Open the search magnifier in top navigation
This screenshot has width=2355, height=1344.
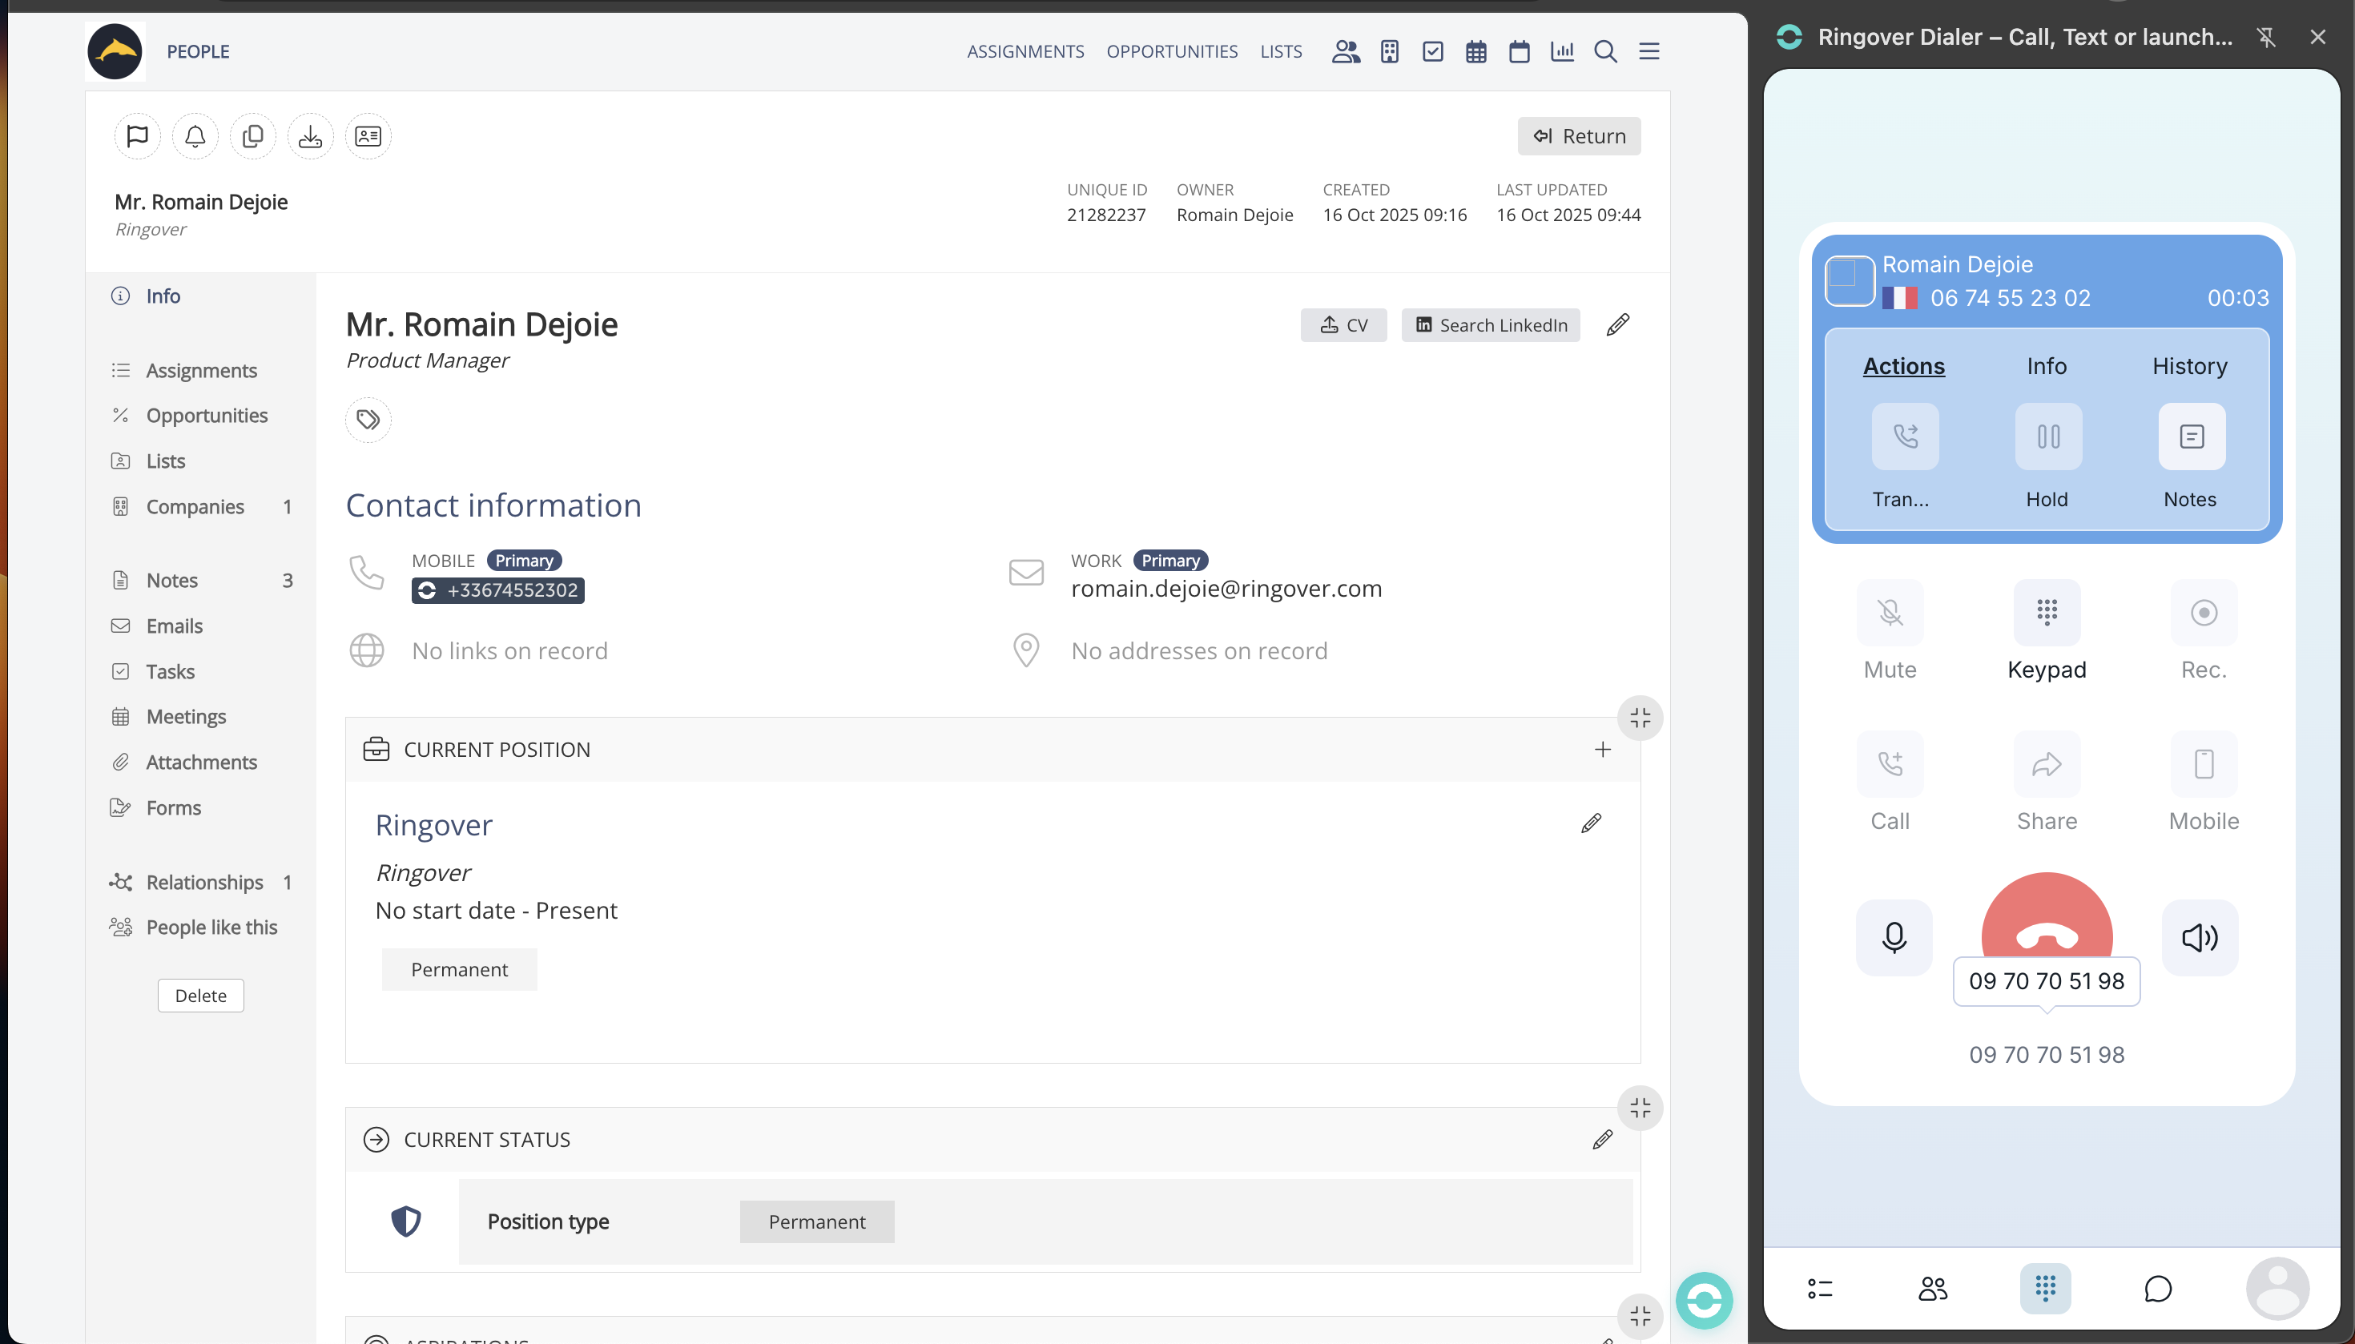tap(1605, 52)
